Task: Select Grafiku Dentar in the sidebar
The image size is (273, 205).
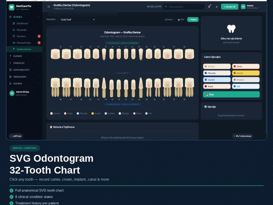Action: point(24,49)
